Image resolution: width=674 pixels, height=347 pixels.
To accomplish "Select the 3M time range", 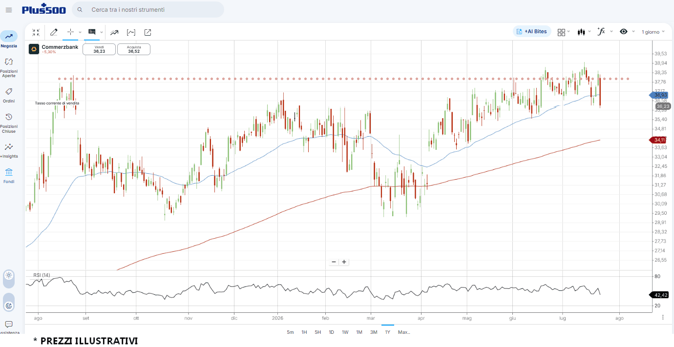I will point(374,332).
